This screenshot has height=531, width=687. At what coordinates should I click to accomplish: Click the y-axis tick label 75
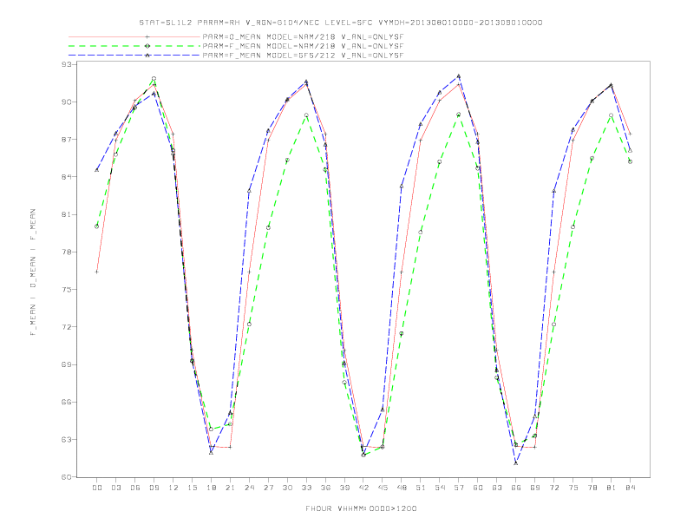click(x=68, y=290)
